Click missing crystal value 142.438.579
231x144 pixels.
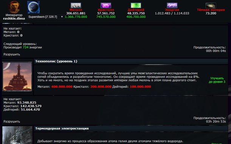(x=31, y=106)
